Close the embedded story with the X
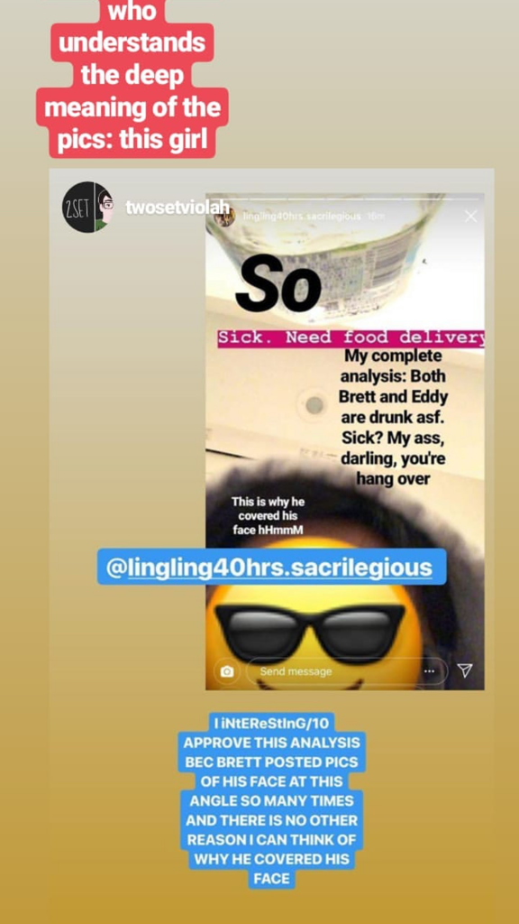This screenshot has width=519, height=924. 470,217
